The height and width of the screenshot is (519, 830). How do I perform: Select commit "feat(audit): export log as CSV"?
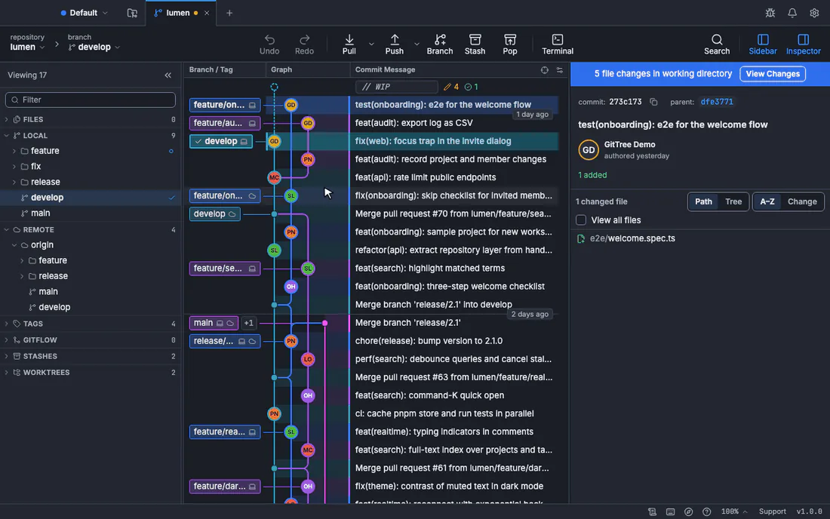point(414,123)
